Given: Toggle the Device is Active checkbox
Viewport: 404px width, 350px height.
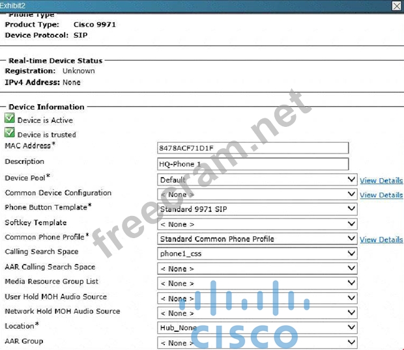Looking at the screenshot, I should (10, 118).
